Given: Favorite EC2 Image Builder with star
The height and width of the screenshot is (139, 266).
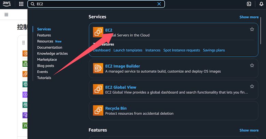Looking at the screenshot, I should click(x=252, y=65).
